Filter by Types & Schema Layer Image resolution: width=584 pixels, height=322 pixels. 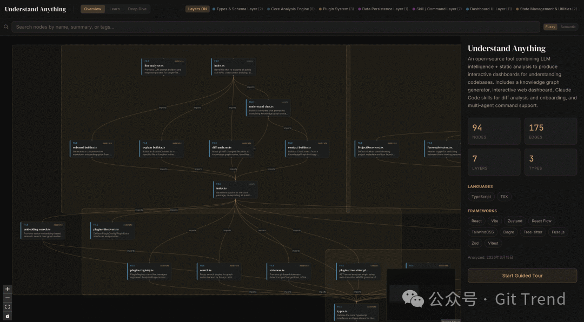coord(237,9)
